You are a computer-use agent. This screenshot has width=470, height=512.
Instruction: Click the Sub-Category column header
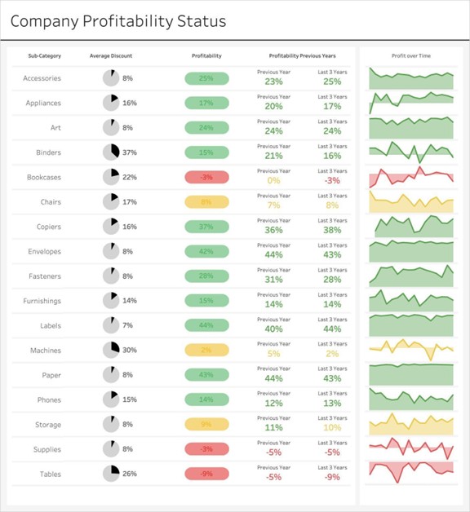[x=44, y=55]
